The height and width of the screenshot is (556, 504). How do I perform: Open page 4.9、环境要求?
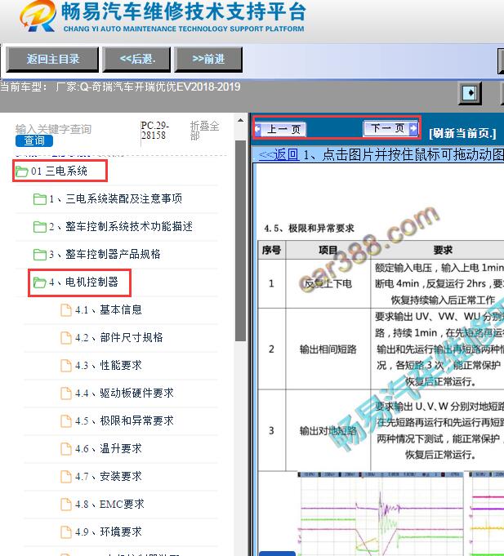[x=109, y=532]
